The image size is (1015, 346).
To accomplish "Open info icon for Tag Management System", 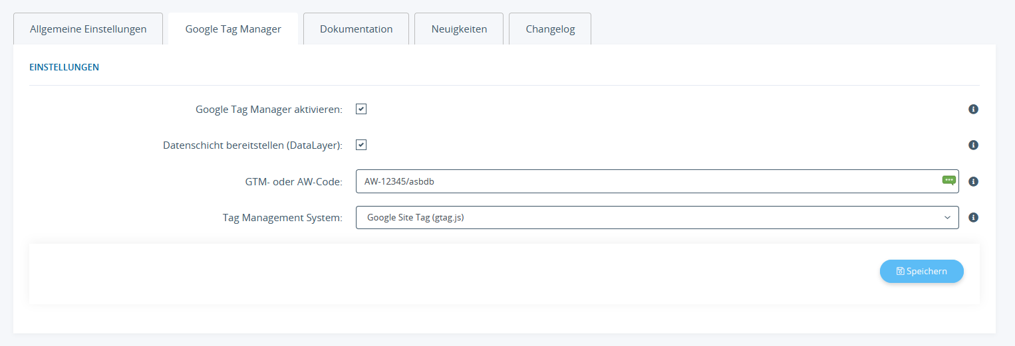I will tap(973, 217).
